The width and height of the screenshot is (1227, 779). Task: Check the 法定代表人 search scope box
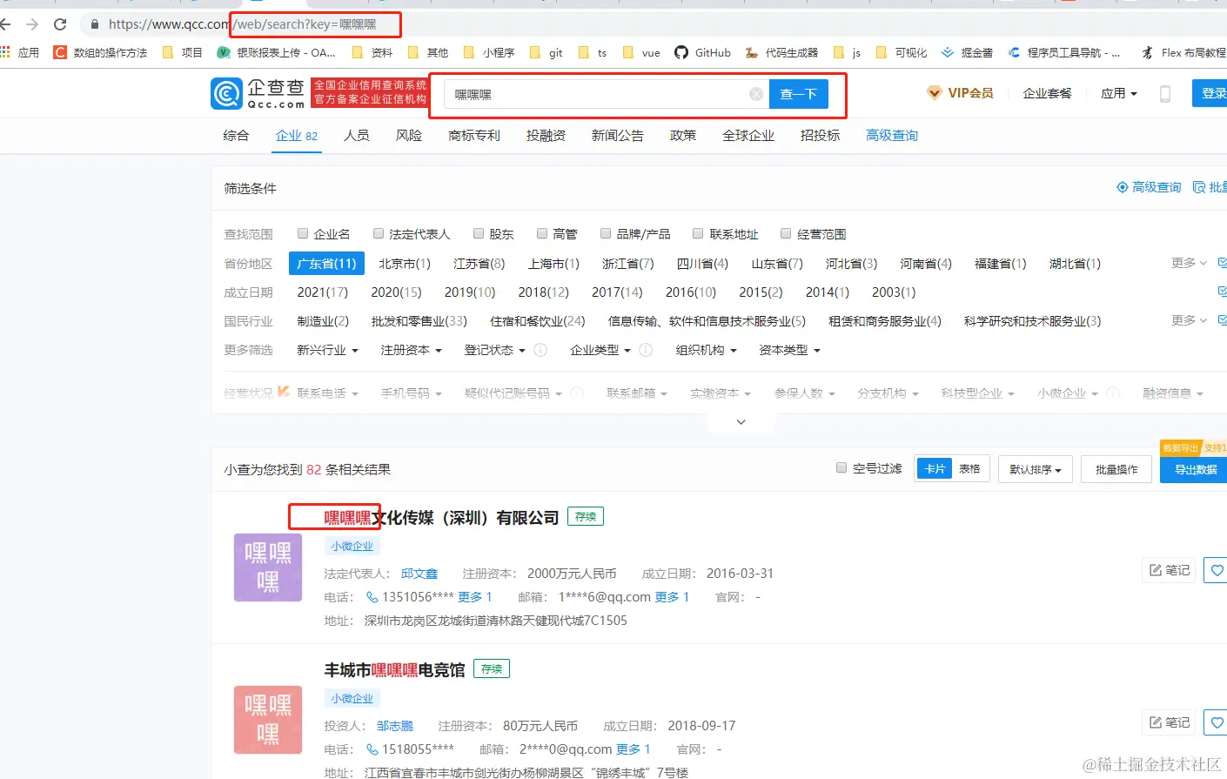tap(379, 233)
